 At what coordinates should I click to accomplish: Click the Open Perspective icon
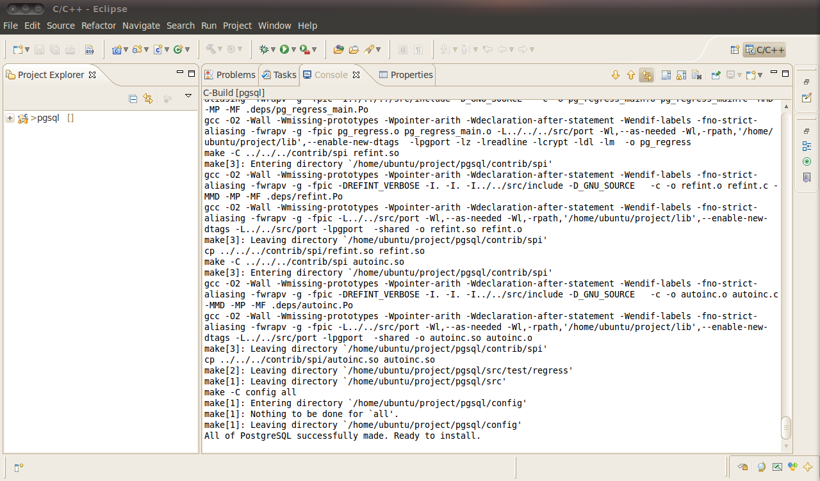[735, 50]
